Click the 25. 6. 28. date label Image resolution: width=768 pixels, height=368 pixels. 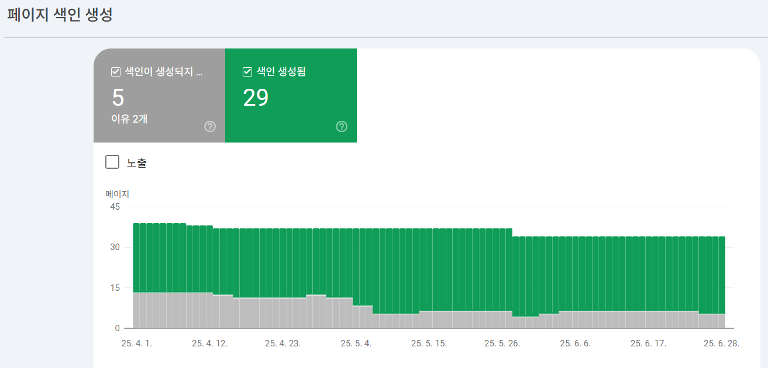click(x=721, y=343)
